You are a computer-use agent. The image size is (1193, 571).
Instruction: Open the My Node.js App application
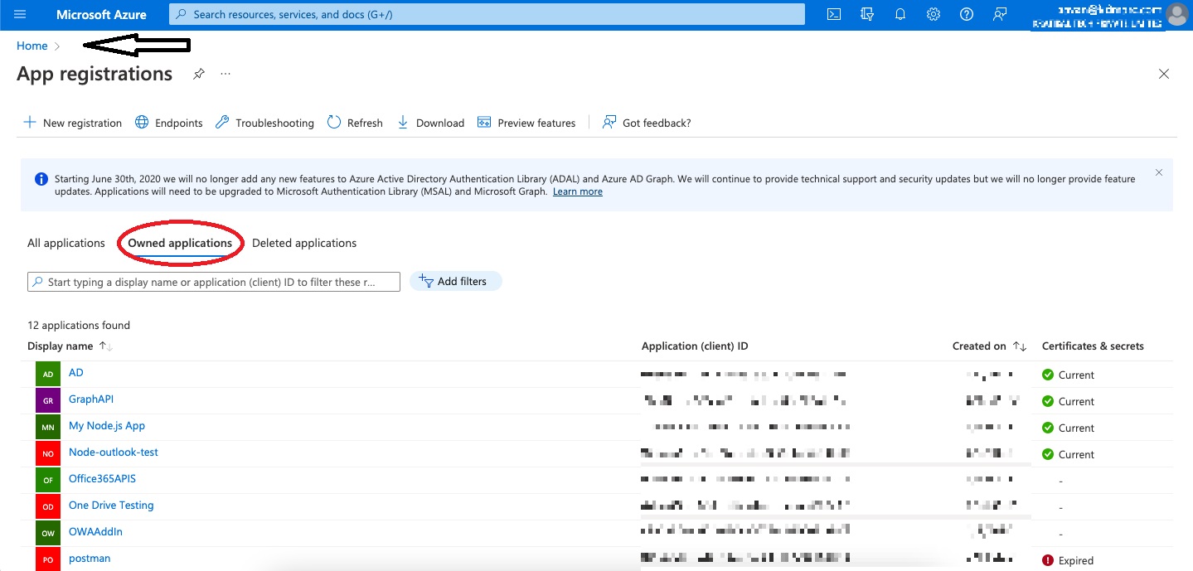point(107,426)
